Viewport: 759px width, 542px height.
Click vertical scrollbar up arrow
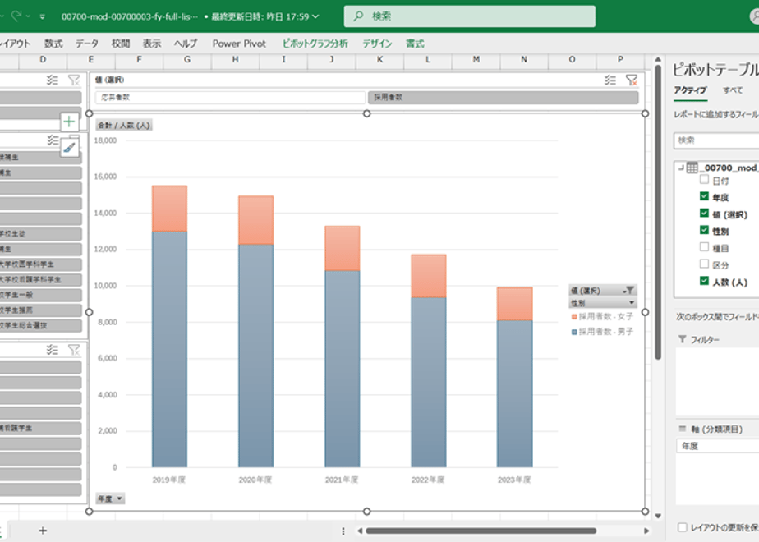658,59
